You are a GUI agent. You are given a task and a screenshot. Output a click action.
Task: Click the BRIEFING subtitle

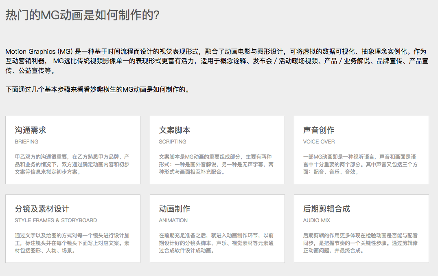26,141
